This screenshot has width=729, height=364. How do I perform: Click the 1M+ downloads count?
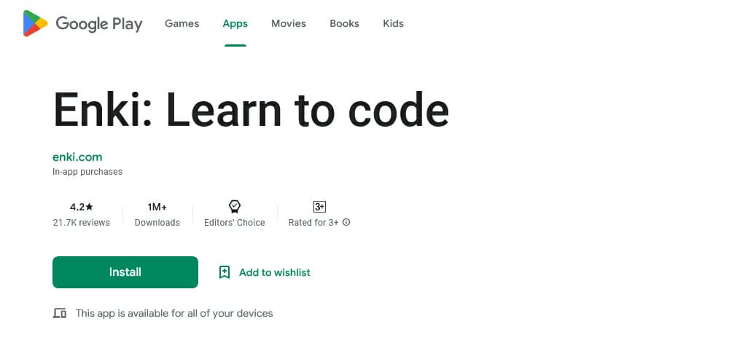pyautogui.click(x=157, y=207)
